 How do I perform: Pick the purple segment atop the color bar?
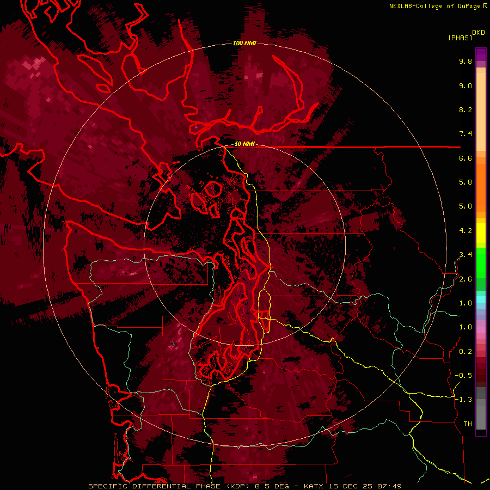(x=481, y=54)
